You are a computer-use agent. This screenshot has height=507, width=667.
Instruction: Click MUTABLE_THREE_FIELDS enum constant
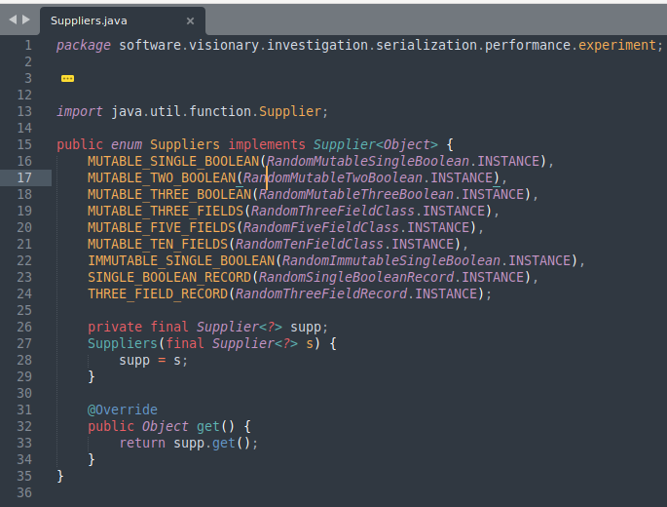point(166,211)
